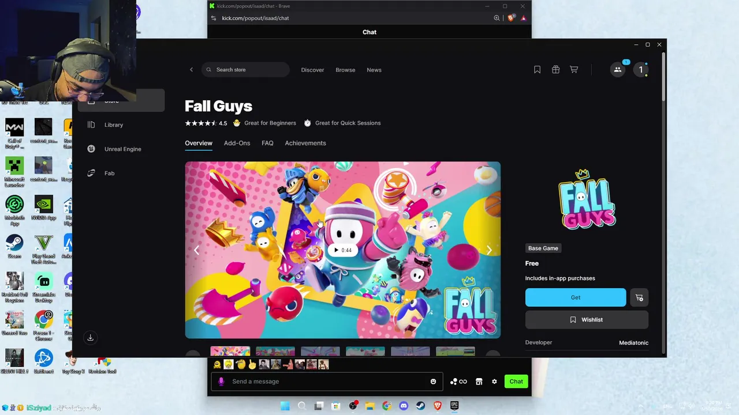Open the emoji picker in chat
This screenshot has width=739, height=415.
click(433, 382)
